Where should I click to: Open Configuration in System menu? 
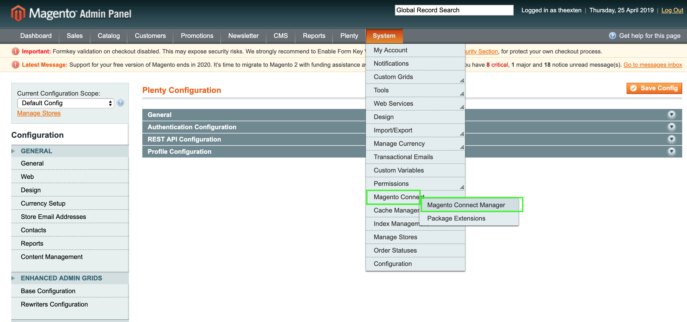[x=415, y=264]
